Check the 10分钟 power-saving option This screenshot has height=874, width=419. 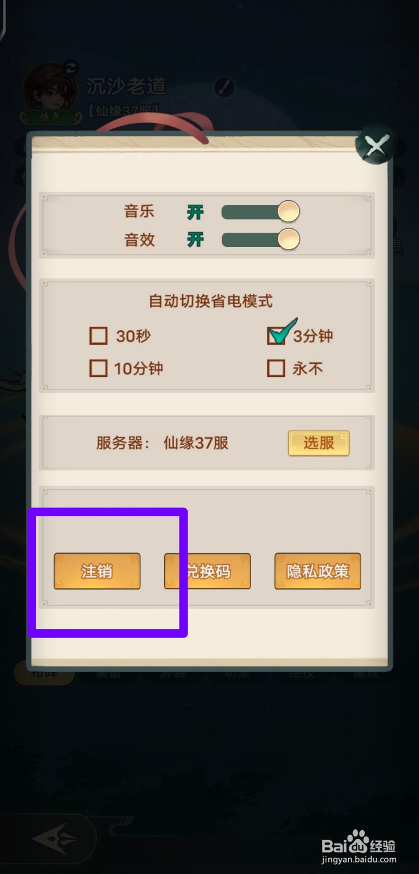tap(98, 368)
